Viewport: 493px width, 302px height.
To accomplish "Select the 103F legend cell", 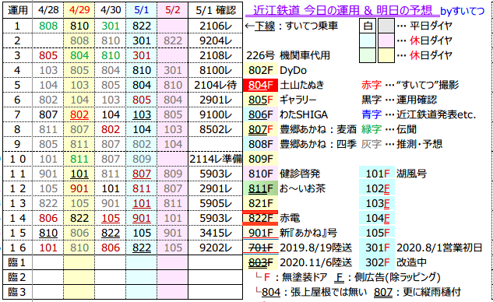I will click(377, 203).
